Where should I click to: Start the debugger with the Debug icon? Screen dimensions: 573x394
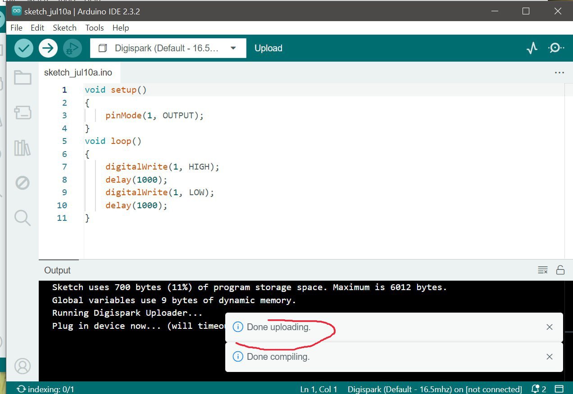tap(72, 48)
